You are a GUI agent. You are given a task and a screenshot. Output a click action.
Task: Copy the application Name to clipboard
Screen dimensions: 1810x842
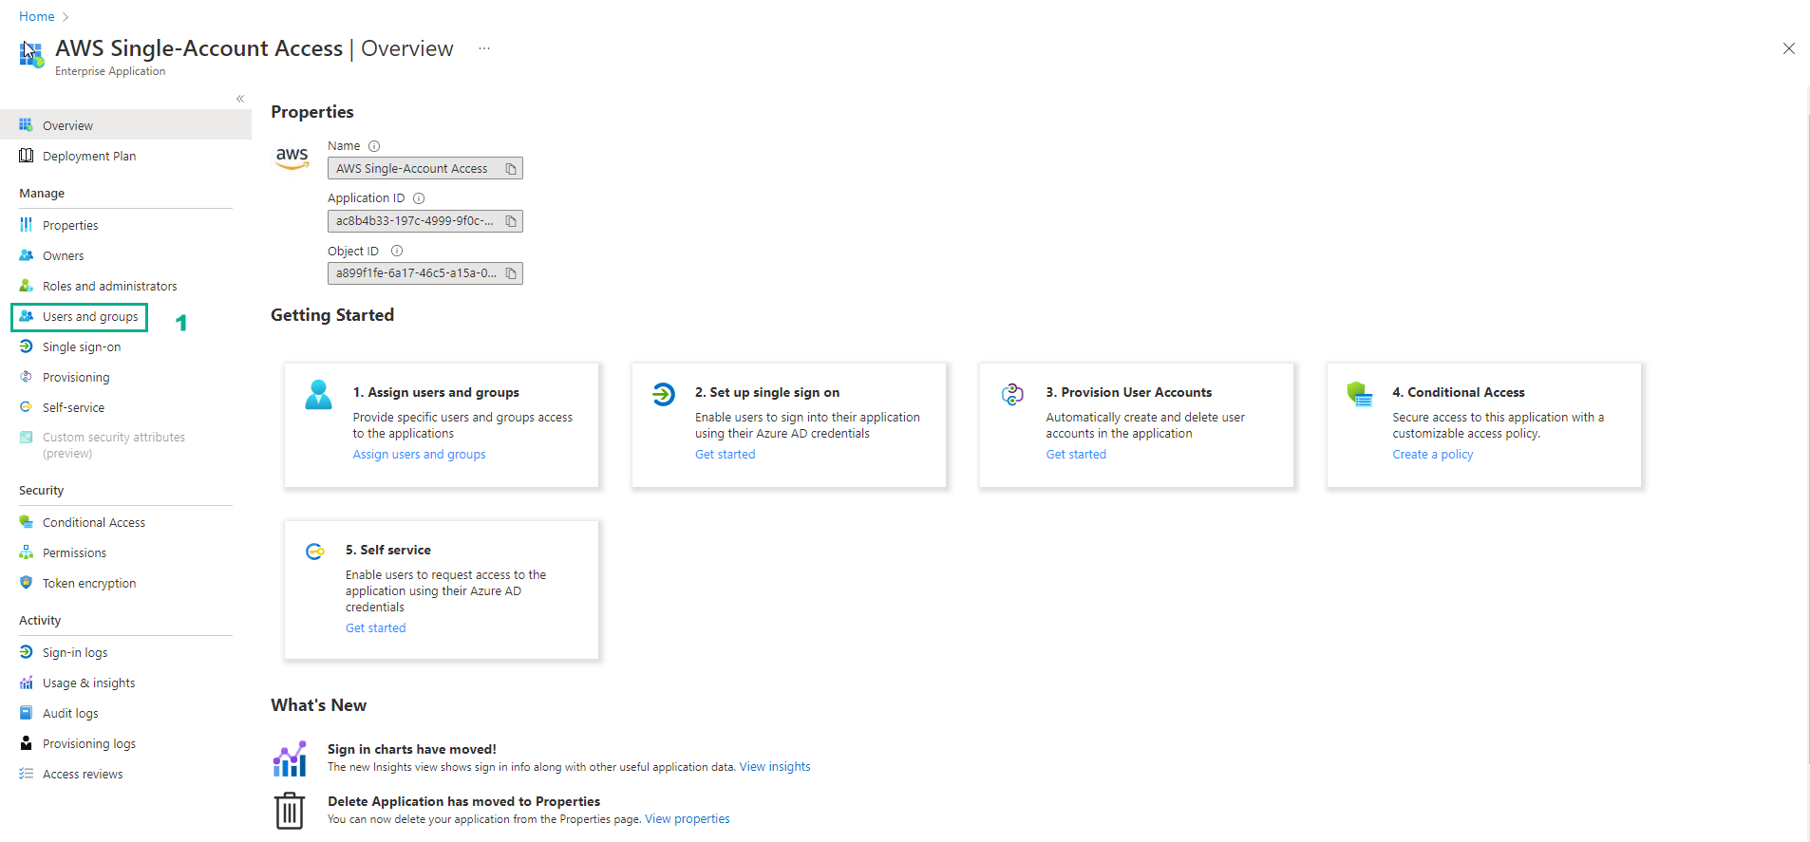[511, 169]
